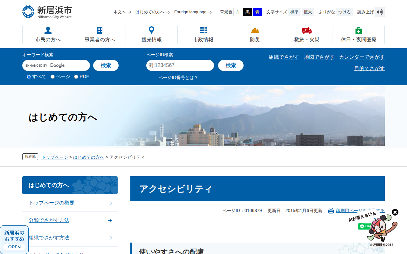Open the 市政情報 navigation menu
This screenshot has height=254, width=407.
pos(203,34)
